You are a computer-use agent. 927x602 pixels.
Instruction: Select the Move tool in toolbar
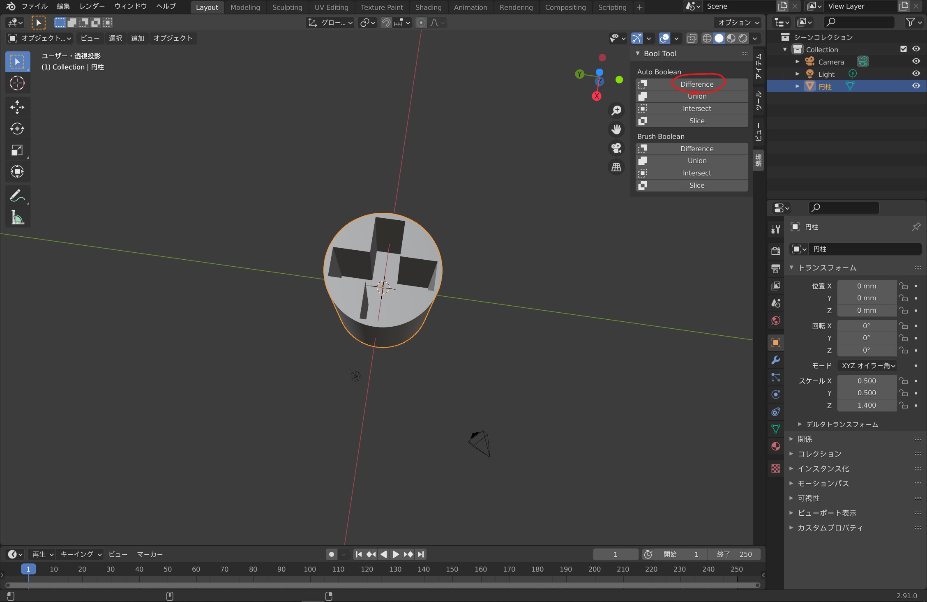(17, 107)
